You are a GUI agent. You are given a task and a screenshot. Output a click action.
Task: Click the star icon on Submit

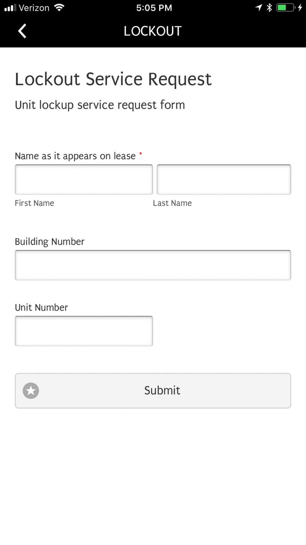(x=31, y=391)
